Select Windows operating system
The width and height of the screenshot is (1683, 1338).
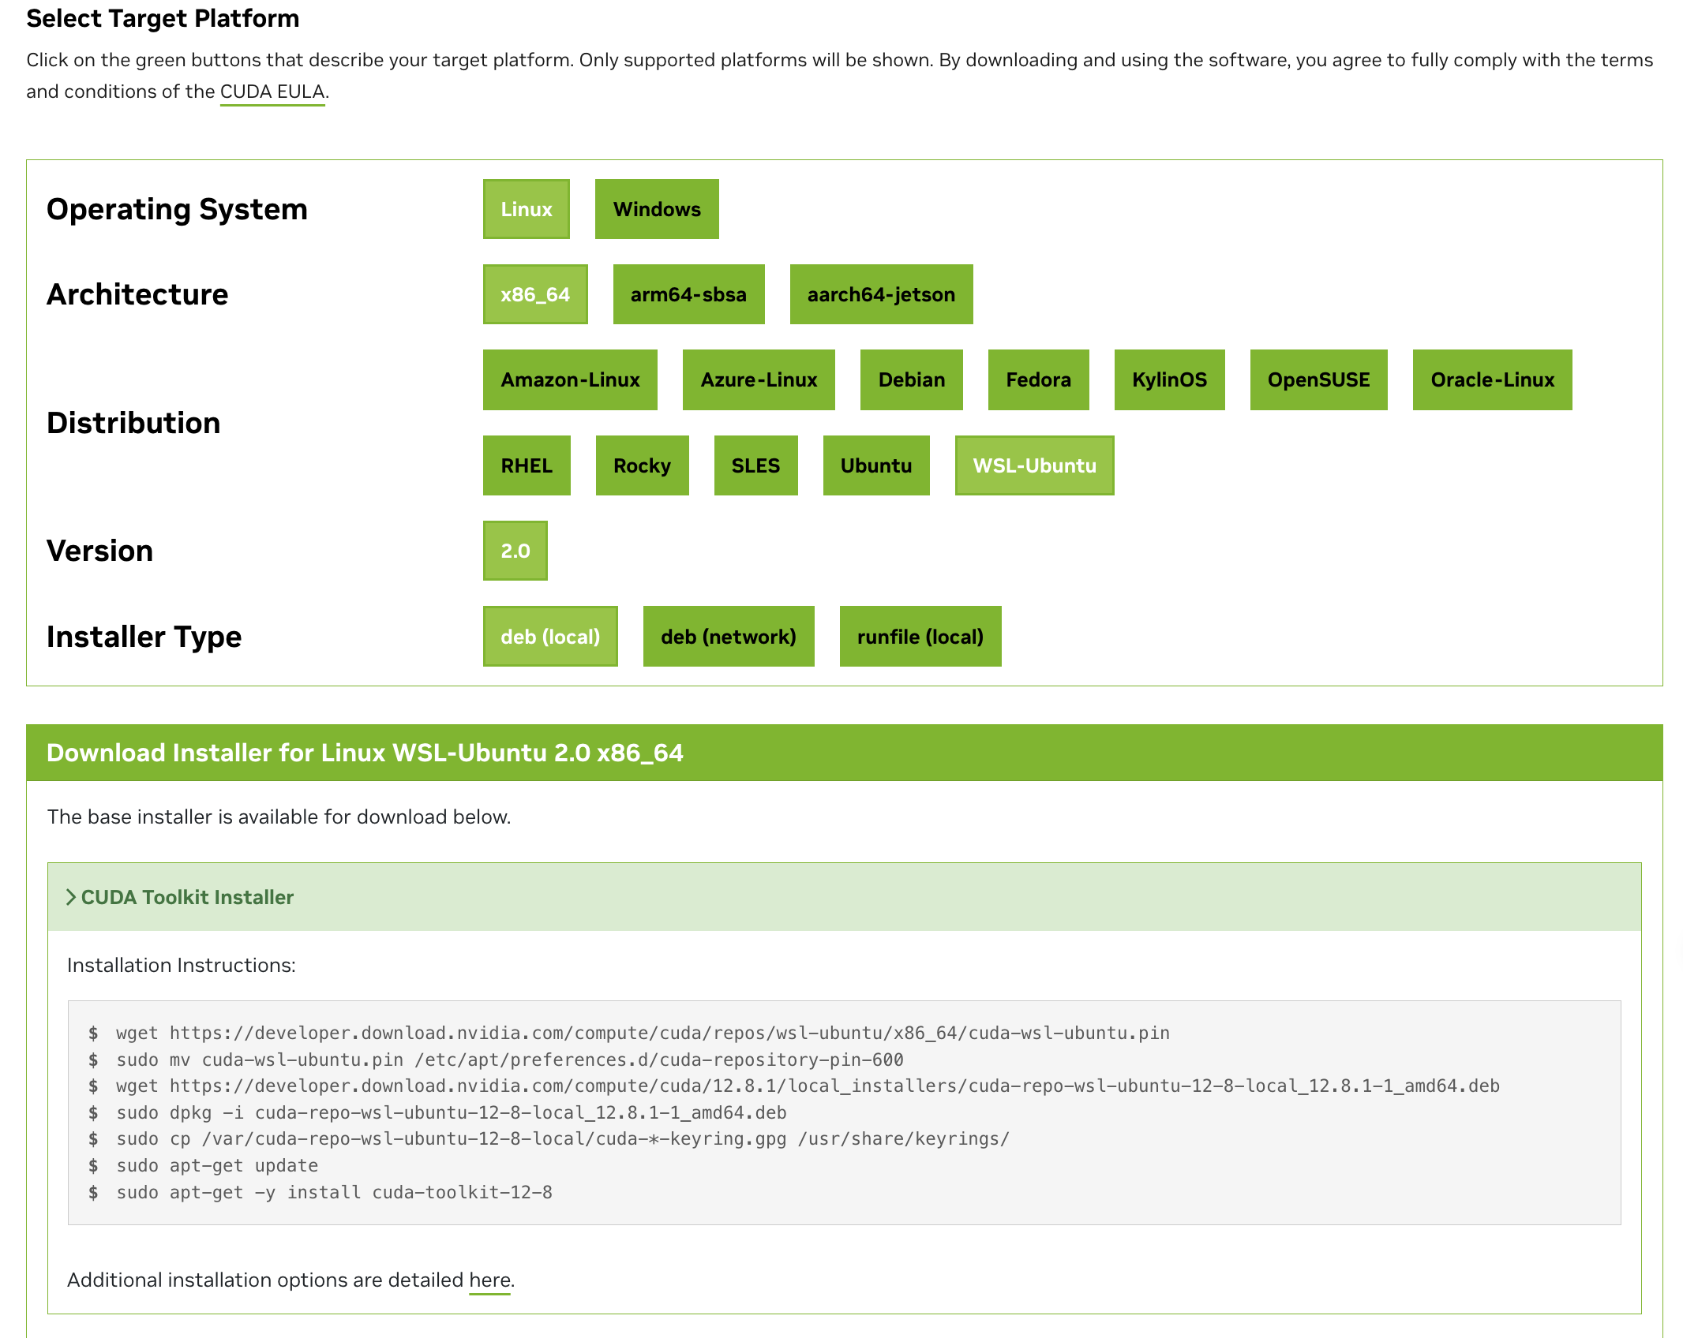(x=657, y=209)
